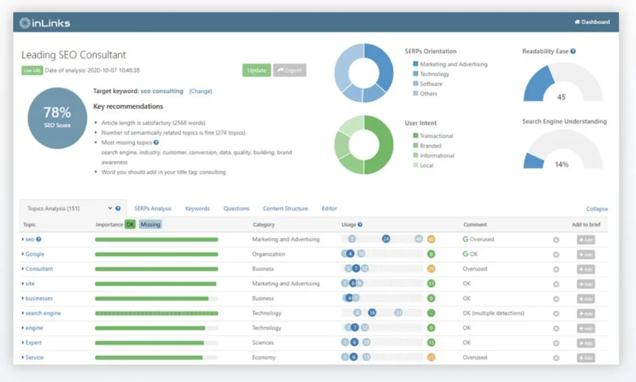Toggle the OK importance filter
This screenshot has height=382, width=636.
130,224
